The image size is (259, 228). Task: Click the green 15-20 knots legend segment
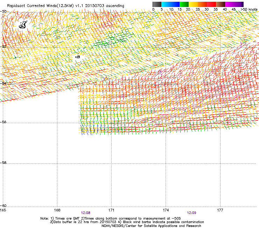pyautogui.click(x=184, y=4)
